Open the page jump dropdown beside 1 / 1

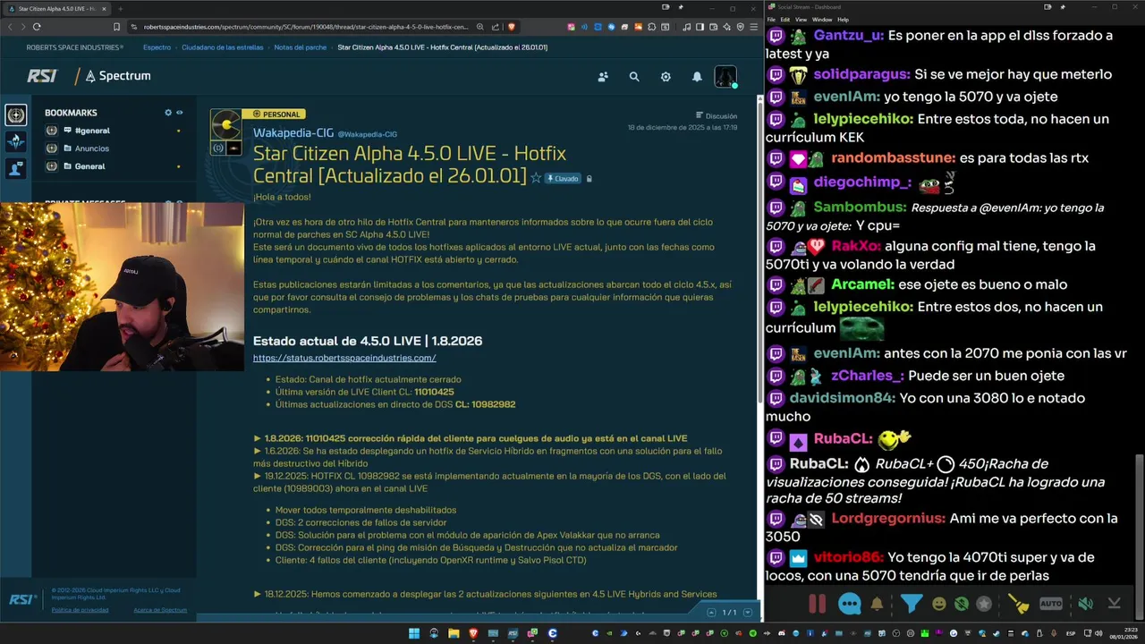748,612
